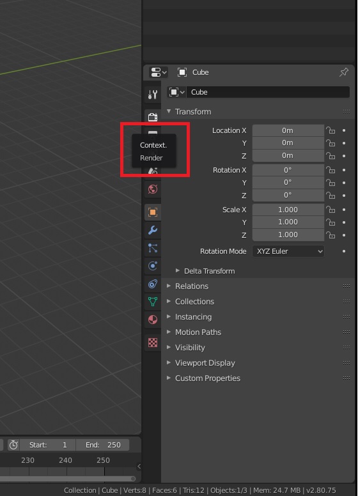Click the 'v2.80.75' version text
This screenshot has width=358, height=496.
pos(321,490)
